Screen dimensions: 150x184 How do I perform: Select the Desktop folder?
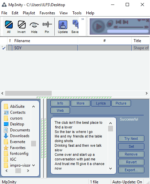click(14, 124)
